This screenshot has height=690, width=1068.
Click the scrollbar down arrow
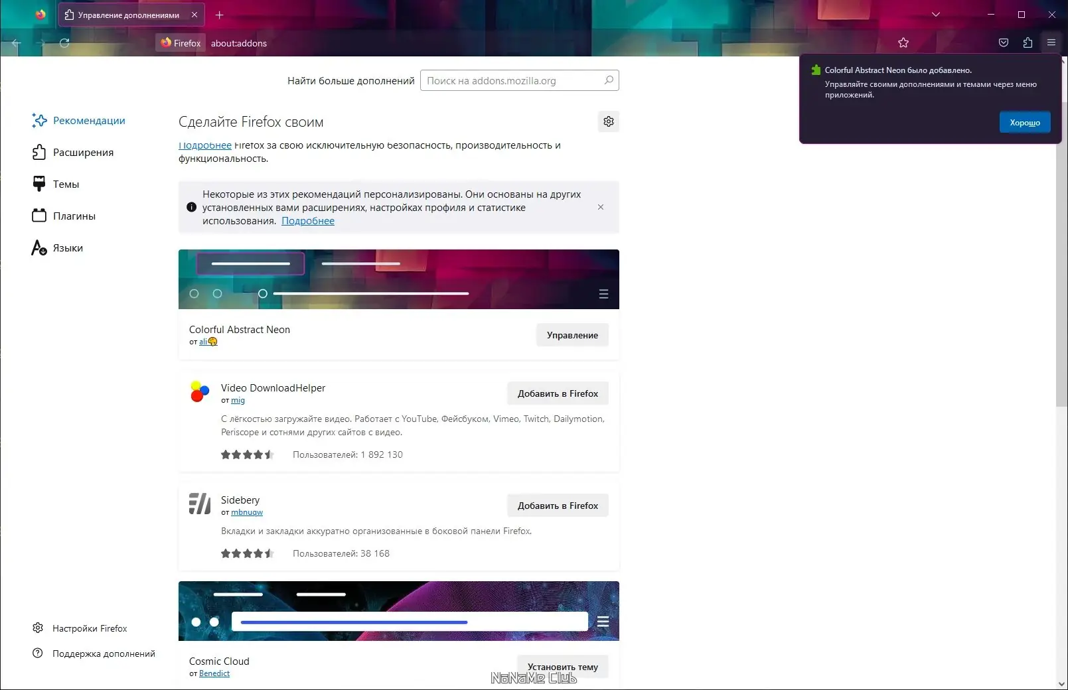(x=1061, y=684)
